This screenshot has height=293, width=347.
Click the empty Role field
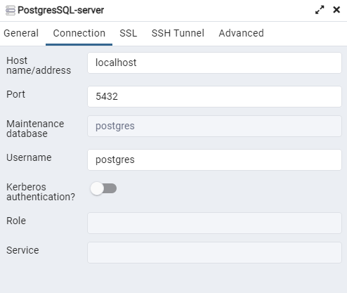tap(214, 223)
